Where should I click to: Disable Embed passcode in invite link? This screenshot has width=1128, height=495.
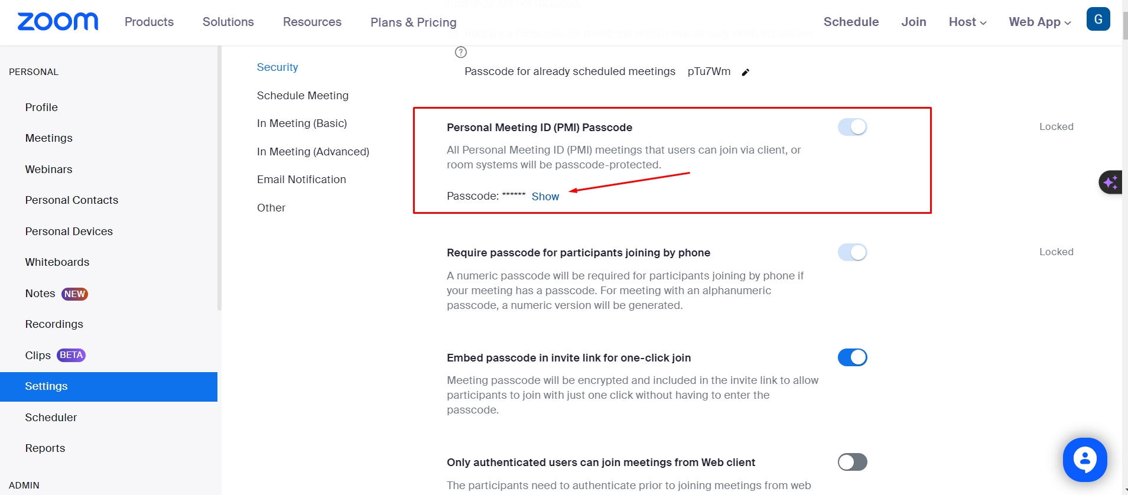coord(852,357)
